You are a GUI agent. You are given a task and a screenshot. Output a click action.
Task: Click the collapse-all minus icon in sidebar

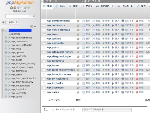(x=31, y=27)
